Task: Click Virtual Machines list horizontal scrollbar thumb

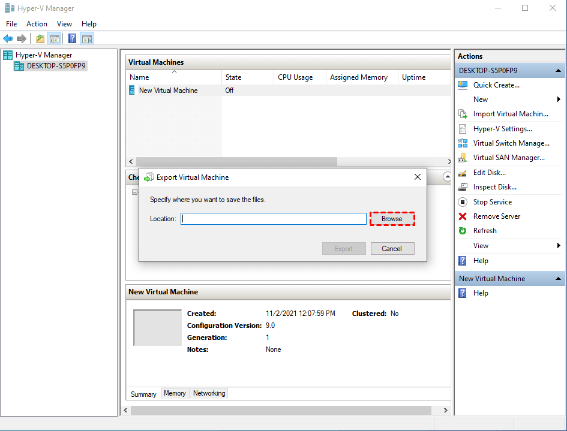Action: pos(236,161)
